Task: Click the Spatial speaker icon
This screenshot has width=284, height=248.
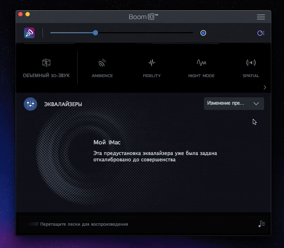Action: pos(251,63)
